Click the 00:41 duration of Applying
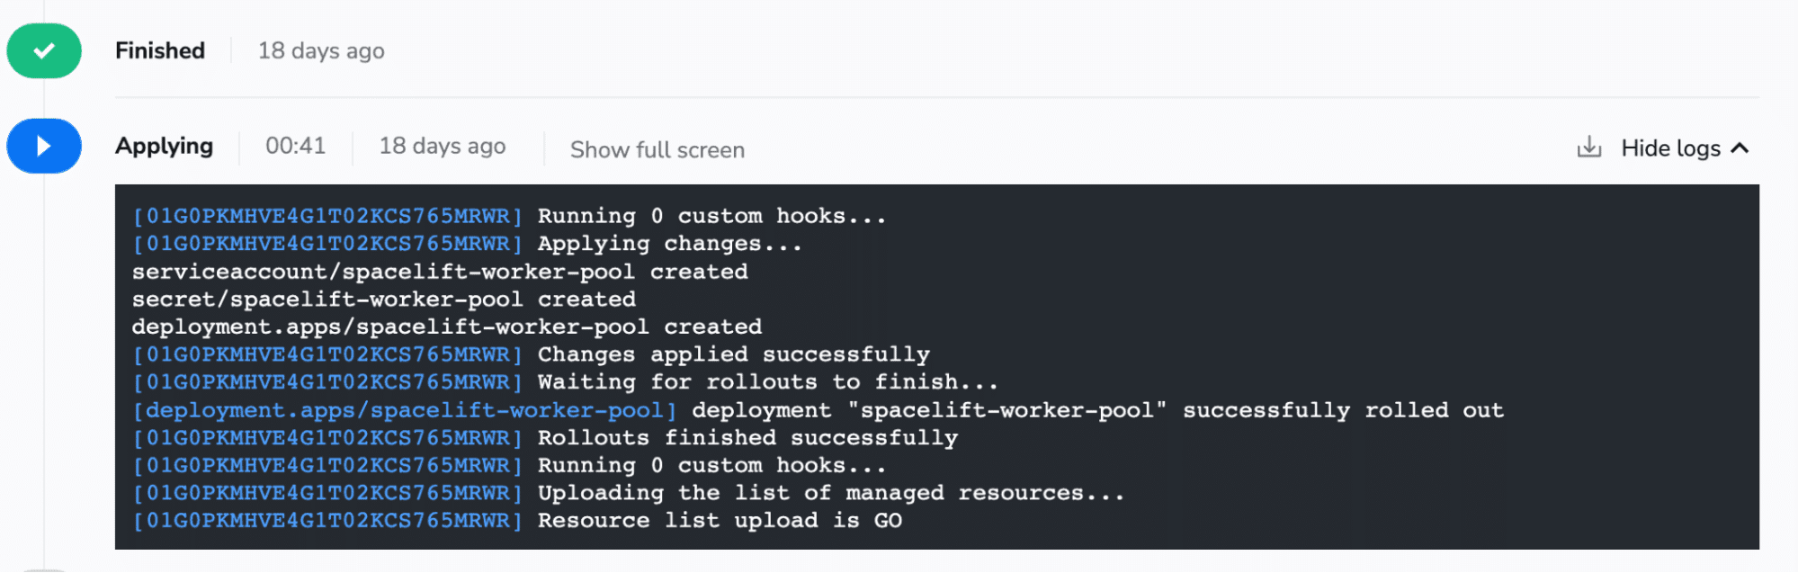 coord(295,146)
